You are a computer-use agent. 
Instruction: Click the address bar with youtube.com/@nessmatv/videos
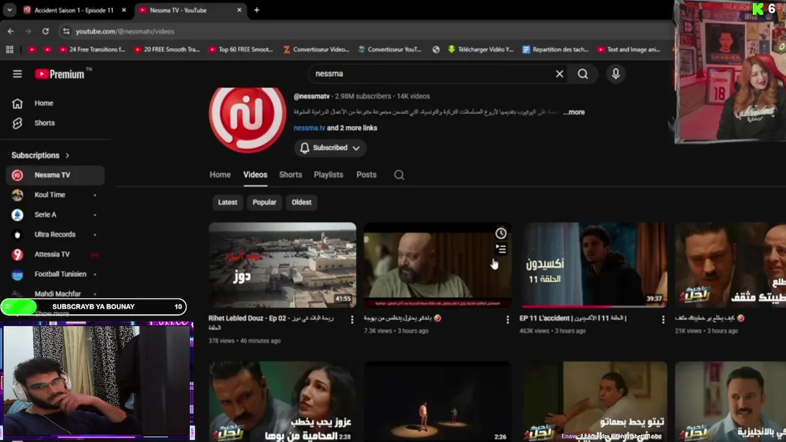pyautogui.click(x=125, y=31)
